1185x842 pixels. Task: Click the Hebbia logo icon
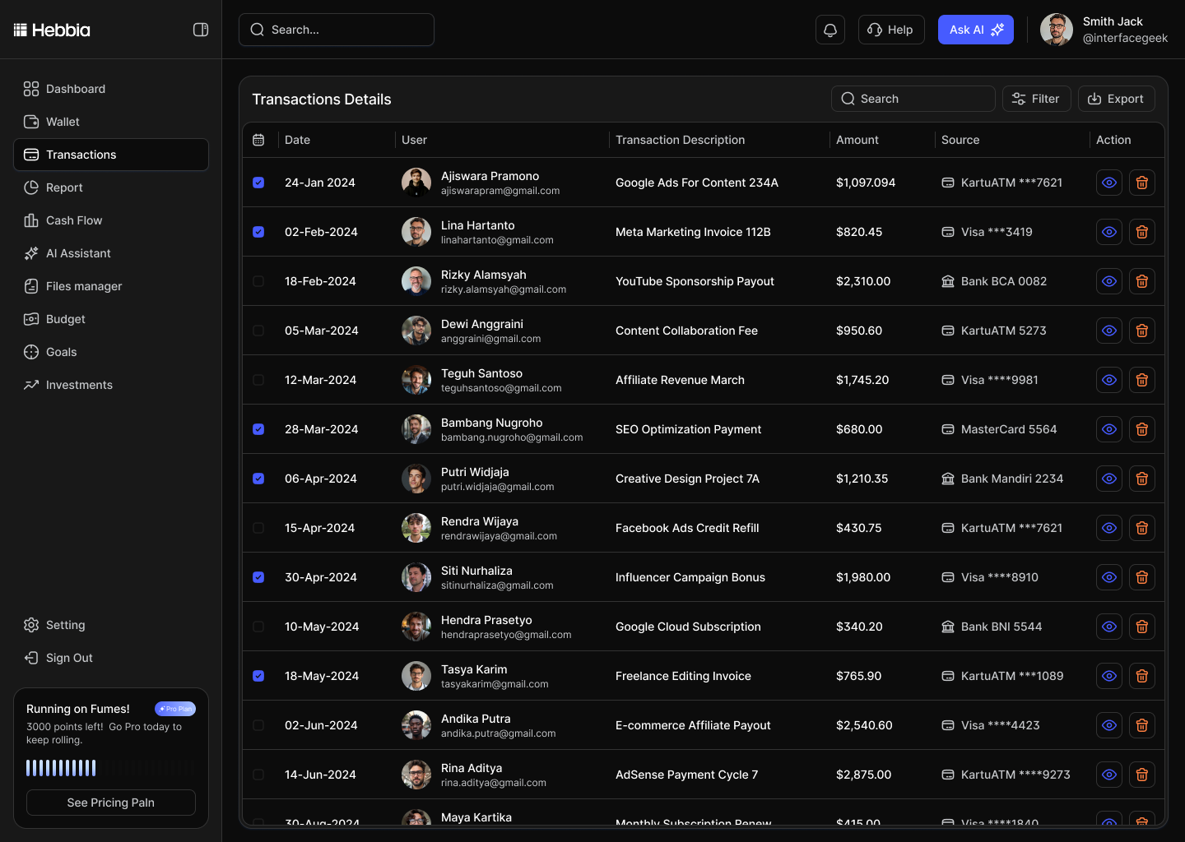(x=21, y=30)
